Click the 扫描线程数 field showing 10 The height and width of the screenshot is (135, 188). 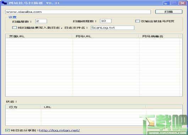click(106, 21)
